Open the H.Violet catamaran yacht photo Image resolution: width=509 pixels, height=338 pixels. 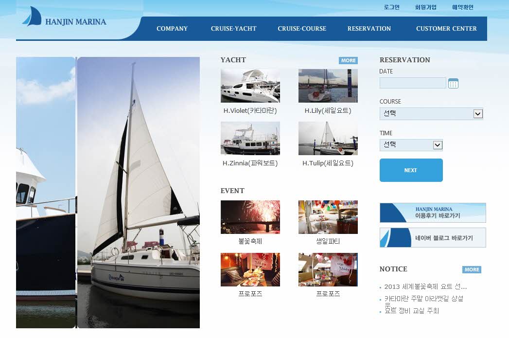point(250,86)
